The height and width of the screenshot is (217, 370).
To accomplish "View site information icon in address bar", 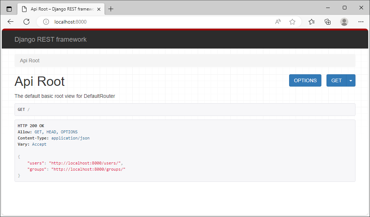I will (x=46, y=22).
